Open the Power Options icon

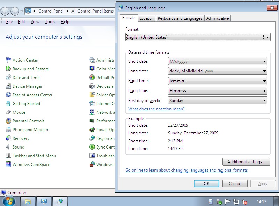click(x=92, y=130)
